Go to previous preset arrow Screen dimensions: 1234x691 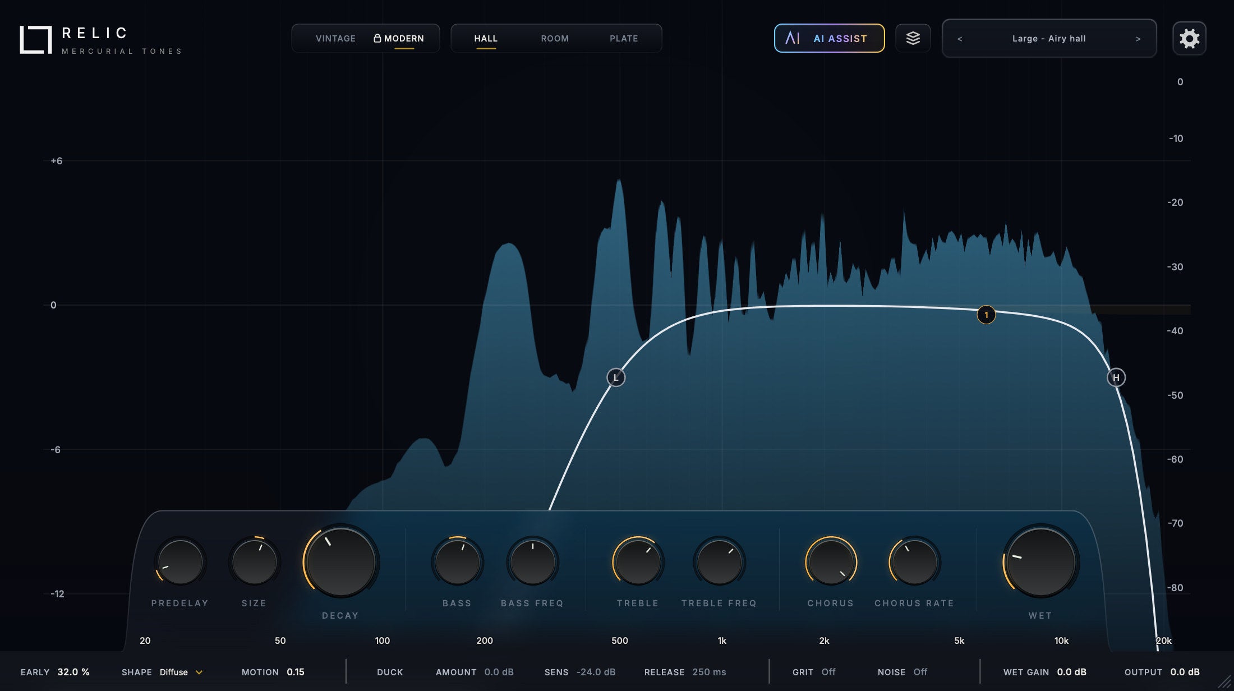[x=960, y=39]
